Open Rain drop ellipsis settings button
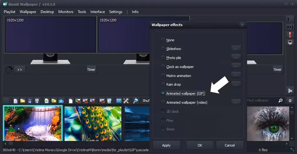The width and height of the screenshot is (297, 154). click(236, 84)
